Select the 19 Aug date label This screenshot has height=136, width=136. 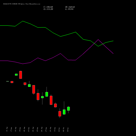pos(20,129)
